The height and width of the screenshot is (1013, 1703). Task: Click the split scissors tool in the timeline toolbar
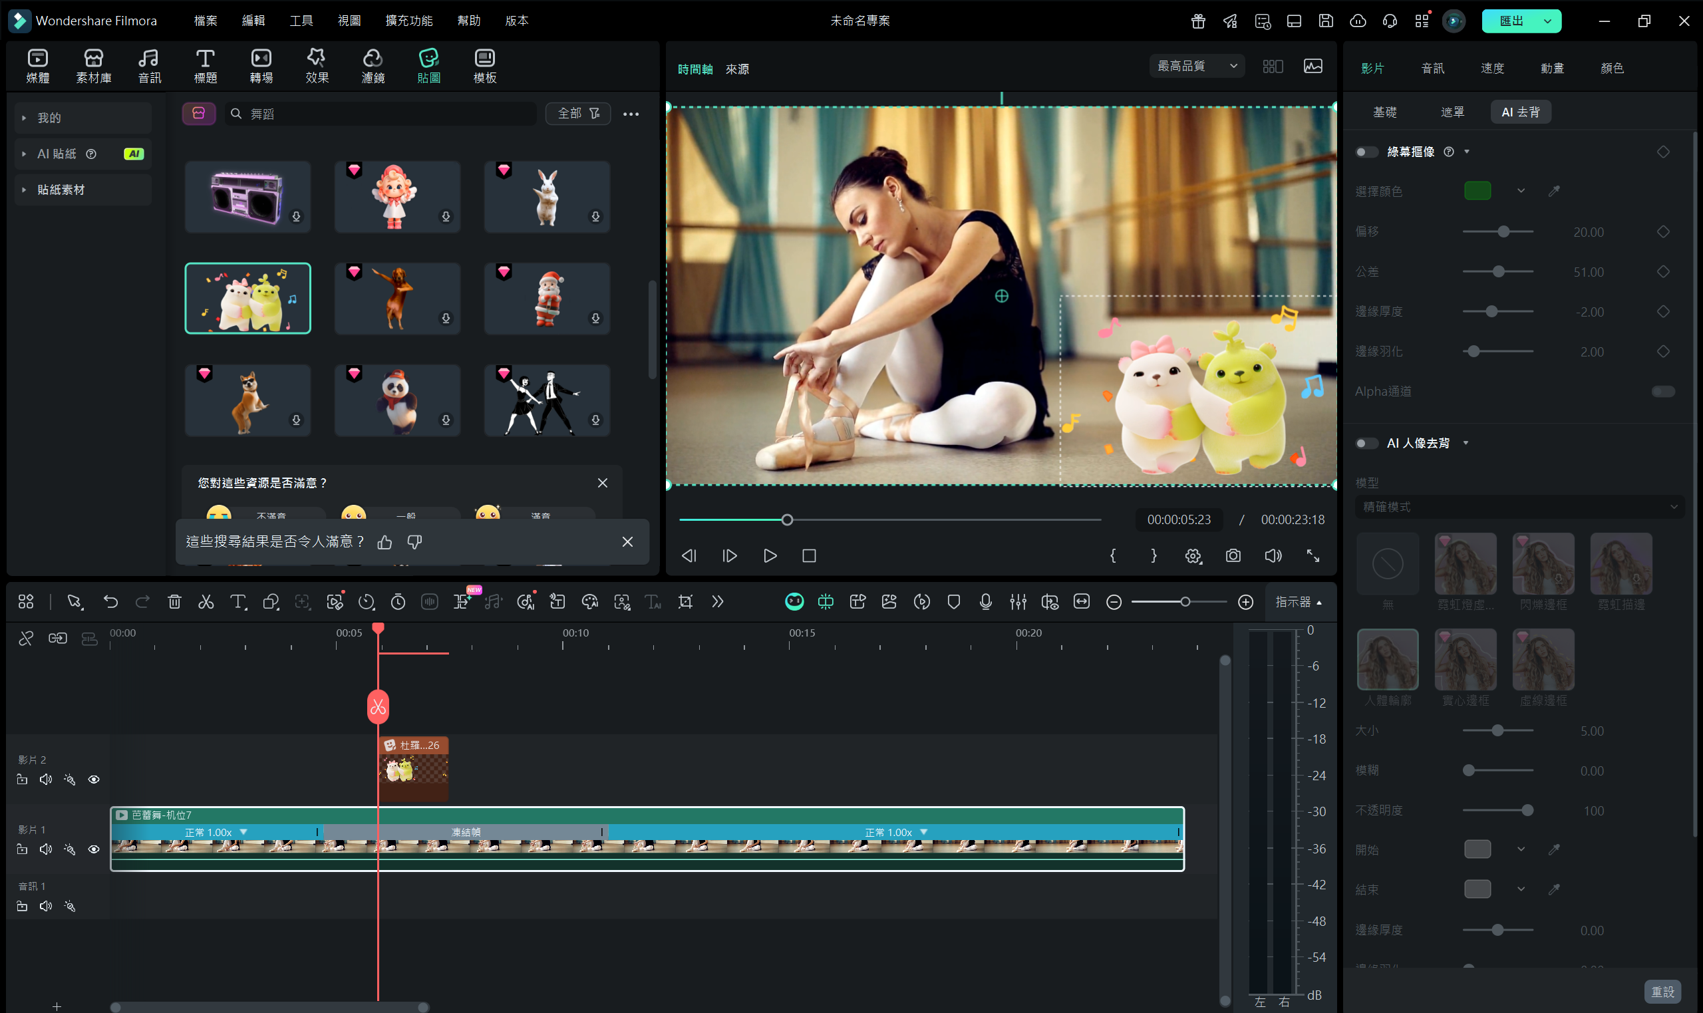tap(206, 601)
